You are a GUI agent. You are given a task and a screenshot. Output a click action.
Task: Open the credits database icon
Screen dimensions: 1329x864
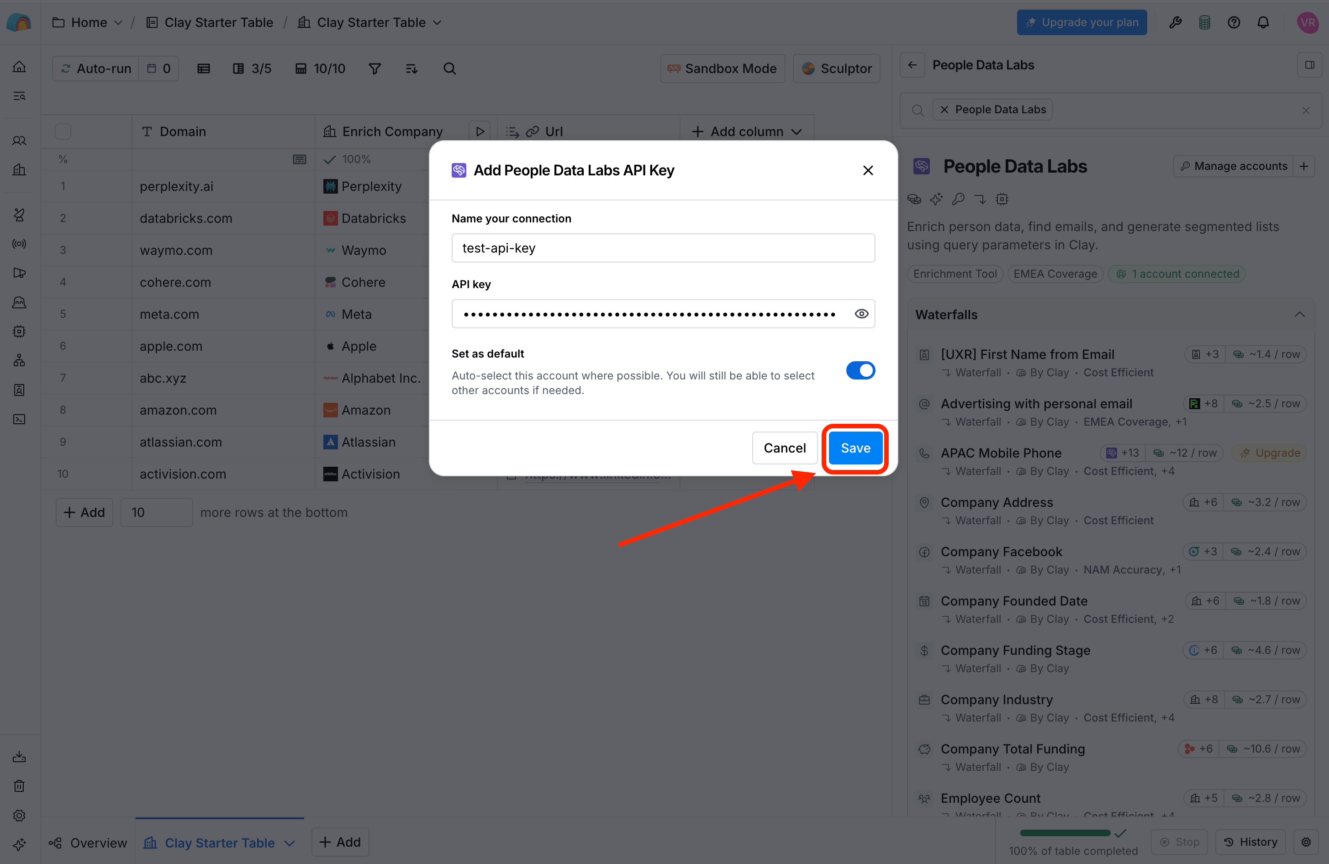(x=1204, y=22)
